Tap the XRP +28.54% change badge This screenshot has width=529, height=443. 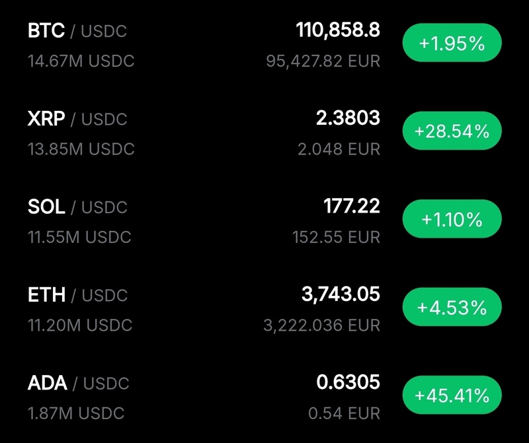coord(452,131)
